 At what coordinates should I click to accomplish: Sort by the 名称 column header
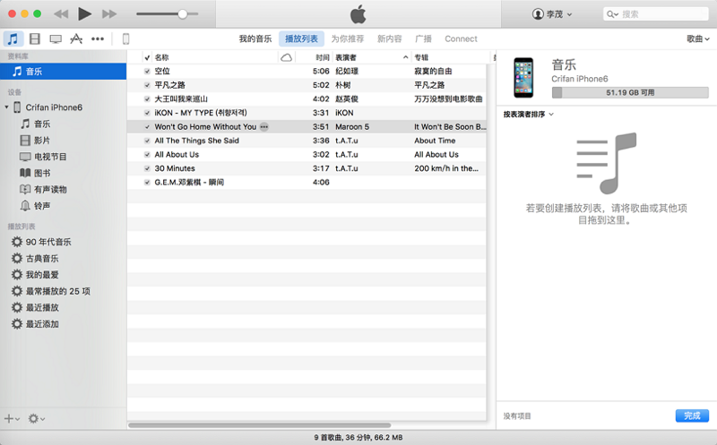click(215, 57)
